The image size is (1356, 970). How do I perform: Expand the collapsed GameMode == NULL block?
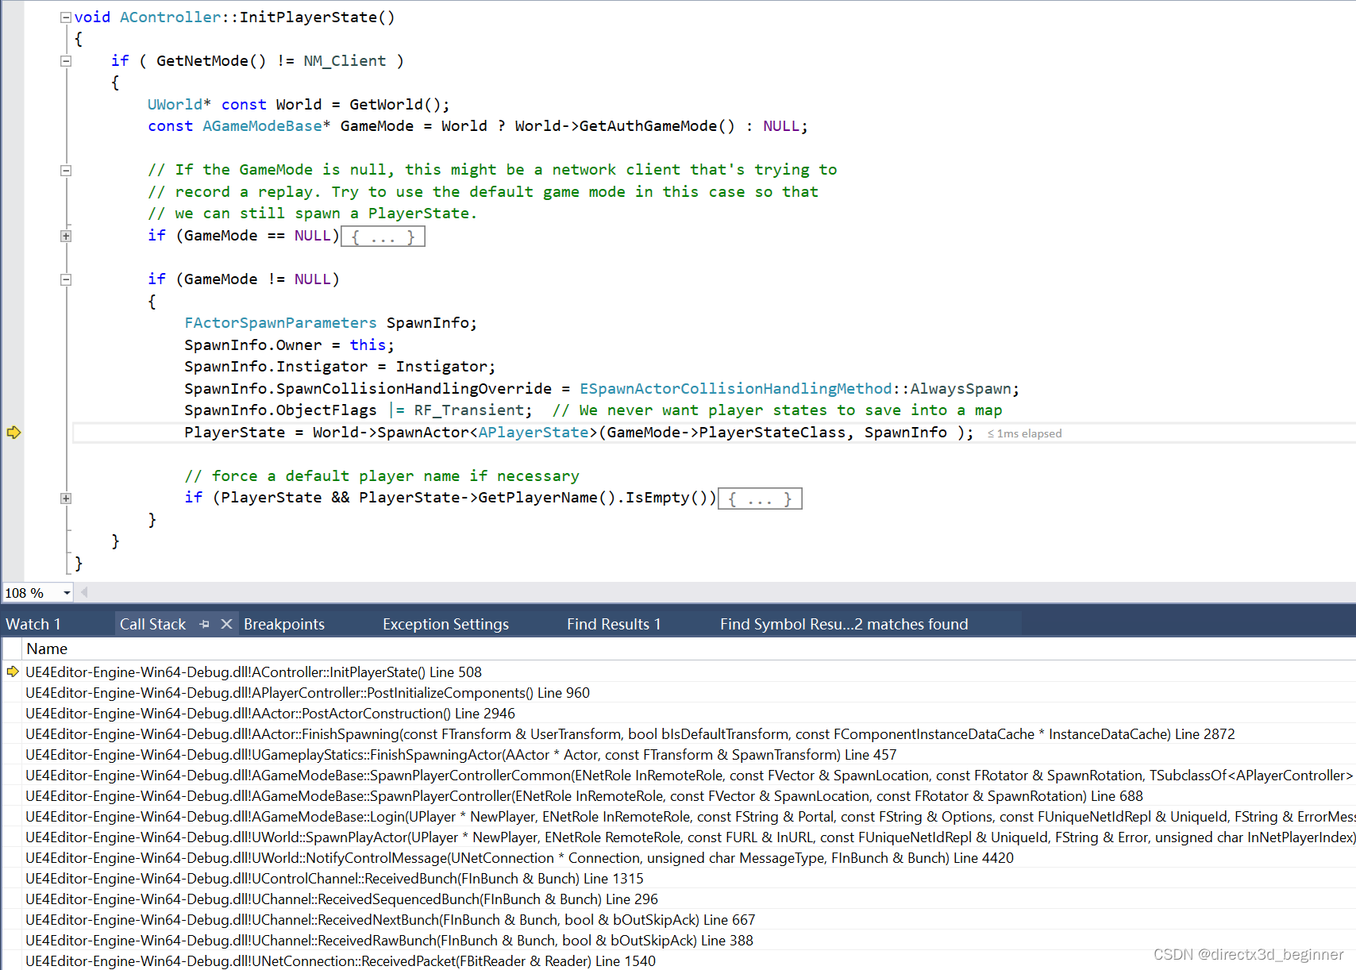coord(66,236)
